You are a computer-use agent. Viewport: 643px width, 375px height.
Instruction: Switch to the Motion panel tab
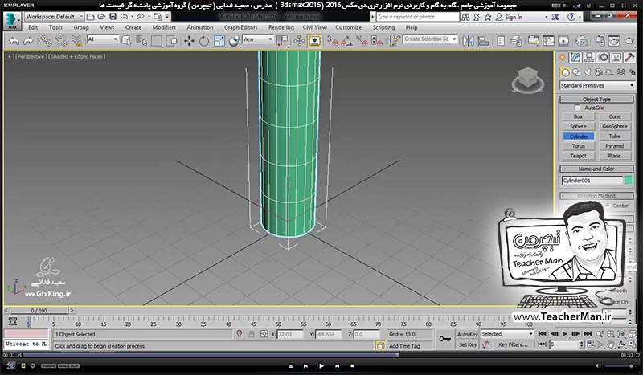pyautogui.click(x=603, y=58)
